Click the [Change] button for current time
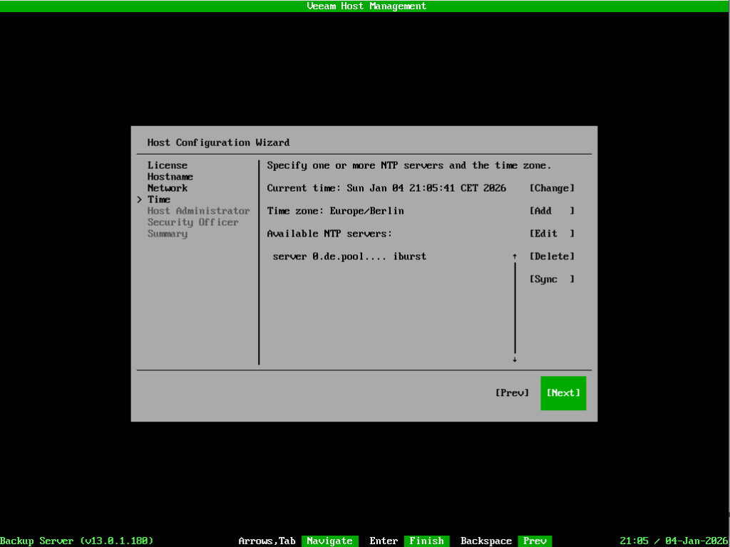The image size is (730, 547). (552, 188)
